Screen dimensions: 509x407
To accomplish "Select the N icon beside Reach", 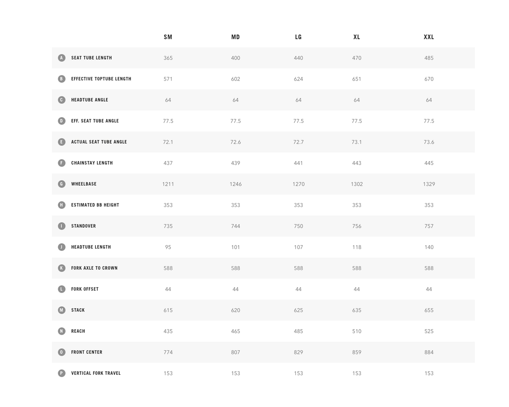I will coord(61,331).
